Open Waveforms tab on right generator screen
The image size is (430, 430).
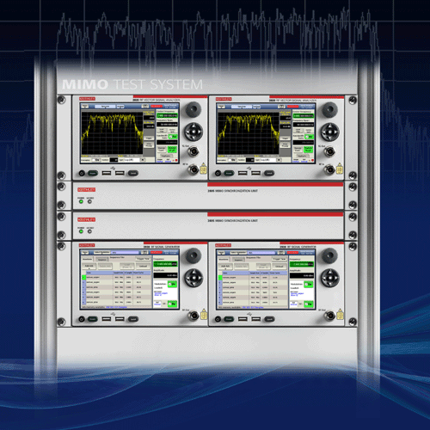224,259
